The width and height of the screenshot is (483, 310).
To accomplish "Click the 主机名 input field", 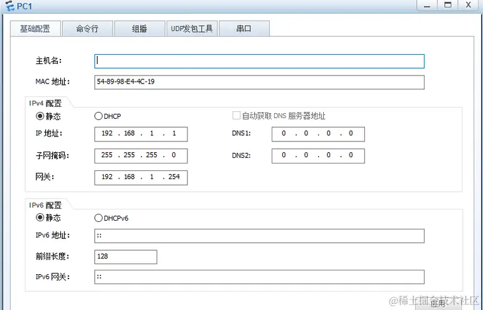I will (259, 61).
